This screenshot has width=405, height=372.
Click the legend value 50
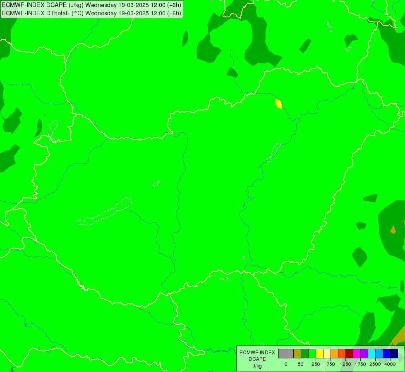(x=301, y=364)
